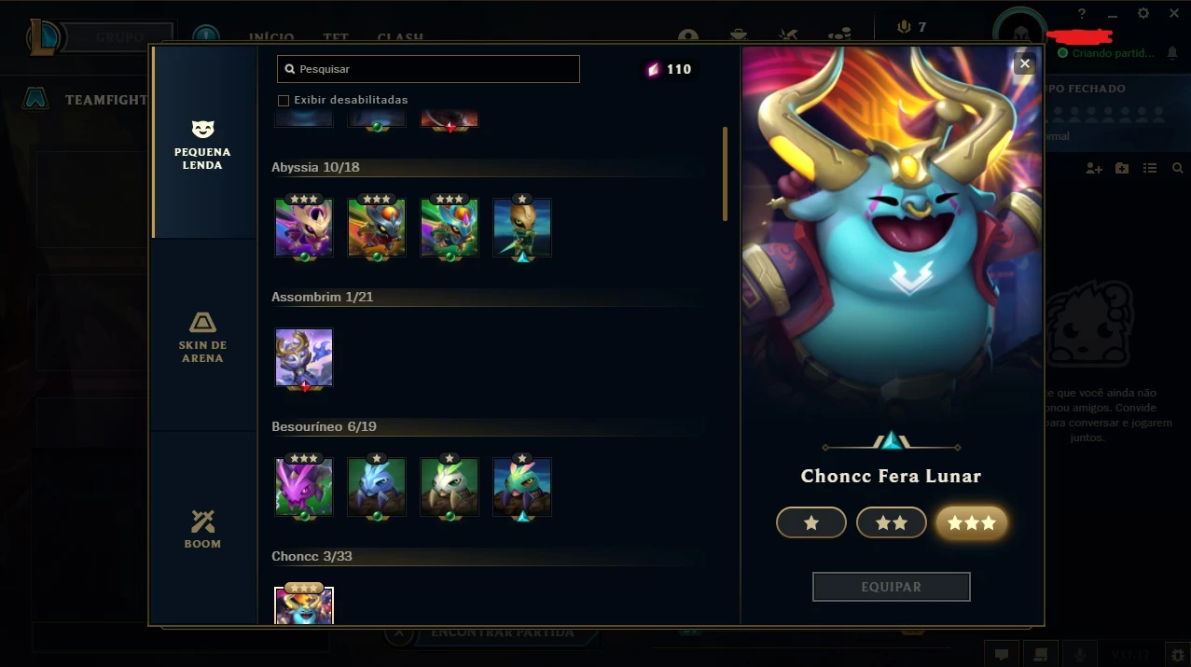This screenshot has height=667, width=1191.
Task: Select the one-star tier button
Action: (811, 523)
